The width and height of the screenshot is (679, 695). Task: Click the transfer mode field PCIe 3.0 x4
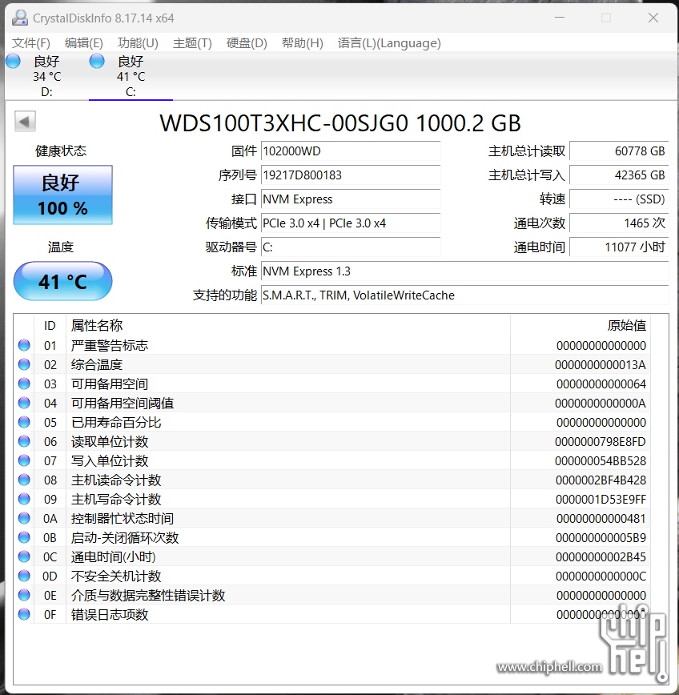coord(351,223)
